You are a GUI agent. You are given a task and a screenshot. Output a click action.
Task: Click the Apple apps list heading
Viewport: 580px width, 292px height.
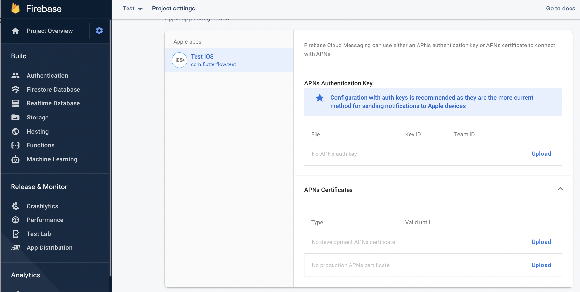[187, 42]
